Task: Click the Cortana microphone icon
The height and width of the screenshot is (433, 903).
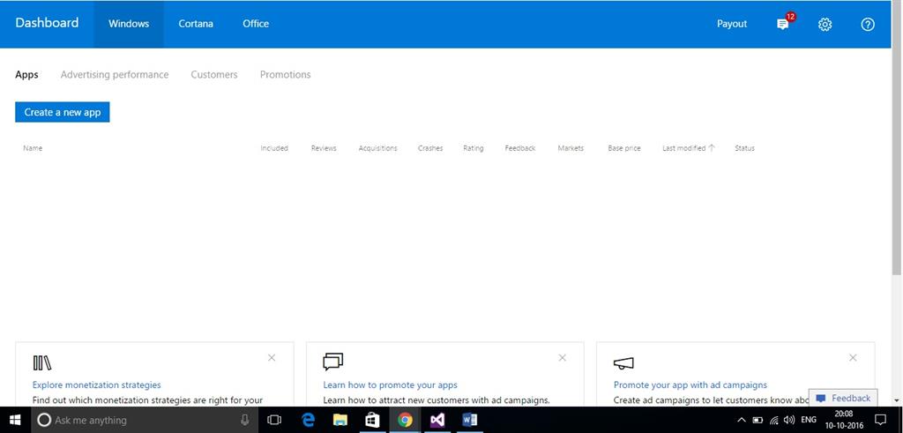Action: click(x=245, y=420)
